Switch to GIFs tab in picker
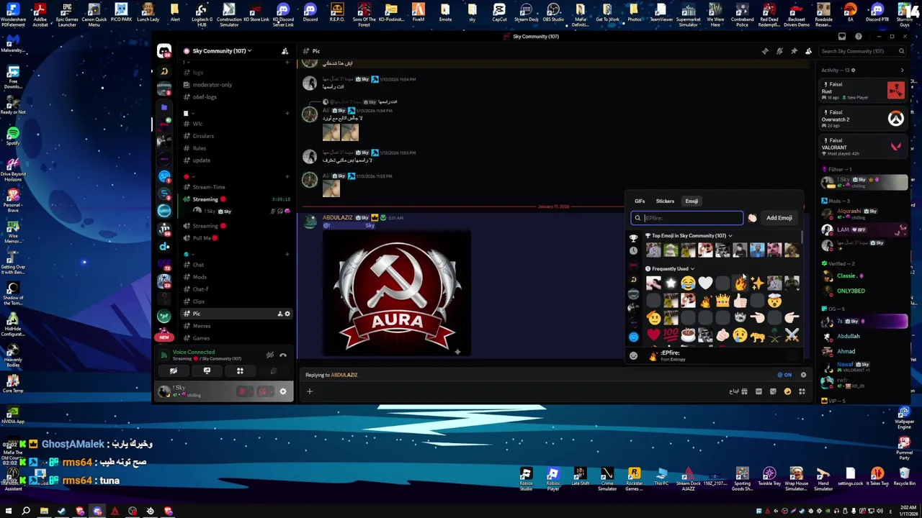922x518 pixels. (640, 201)
